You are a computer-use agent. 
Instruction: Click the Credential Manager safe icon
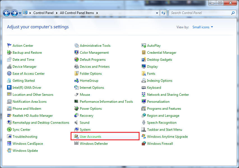(144, 52)
